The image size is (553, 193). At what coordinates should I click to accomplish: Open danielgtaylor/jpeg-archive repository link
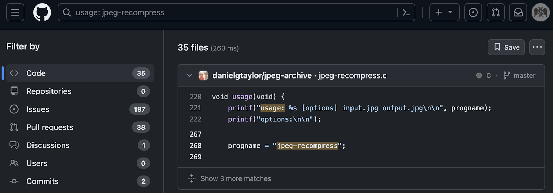[262, 75]
